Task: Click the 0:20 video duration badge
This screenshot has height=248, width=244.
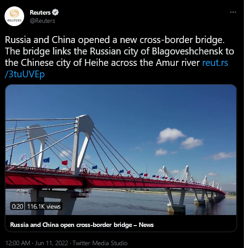Action: [17, 206]
